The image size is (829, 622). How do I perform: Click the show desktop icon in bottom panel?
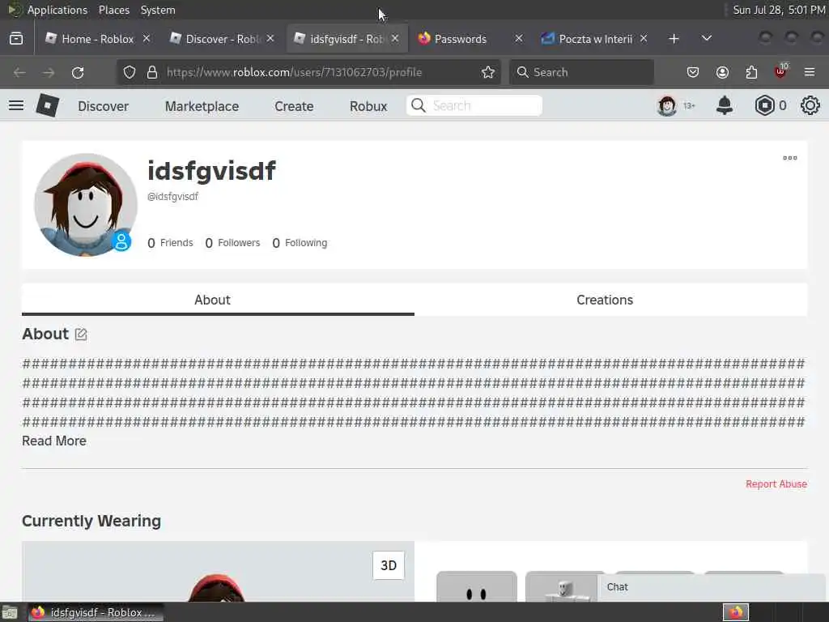click(x=10, y=612)
